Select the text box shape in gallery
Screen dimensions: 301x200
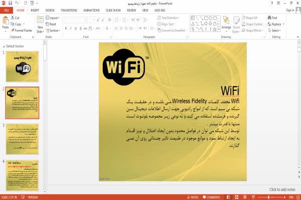[x=193, y=18]
